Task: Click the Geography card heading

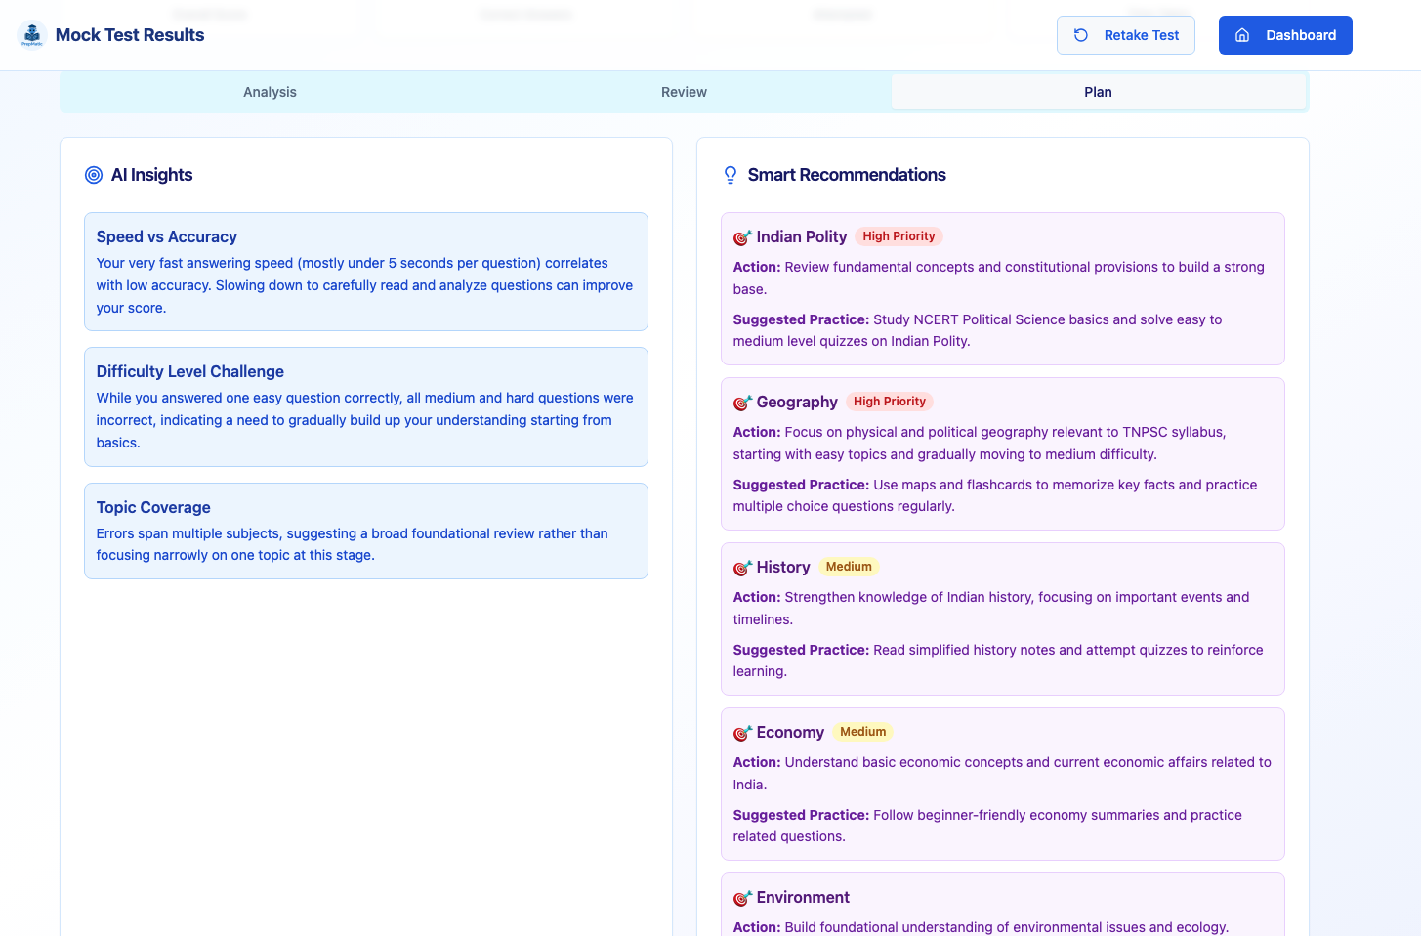Action: [x=797, y=402]
